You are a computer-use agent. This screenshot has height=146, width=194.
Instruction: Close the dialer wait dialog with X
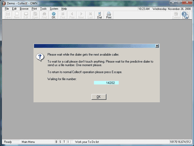coord(157,46)
